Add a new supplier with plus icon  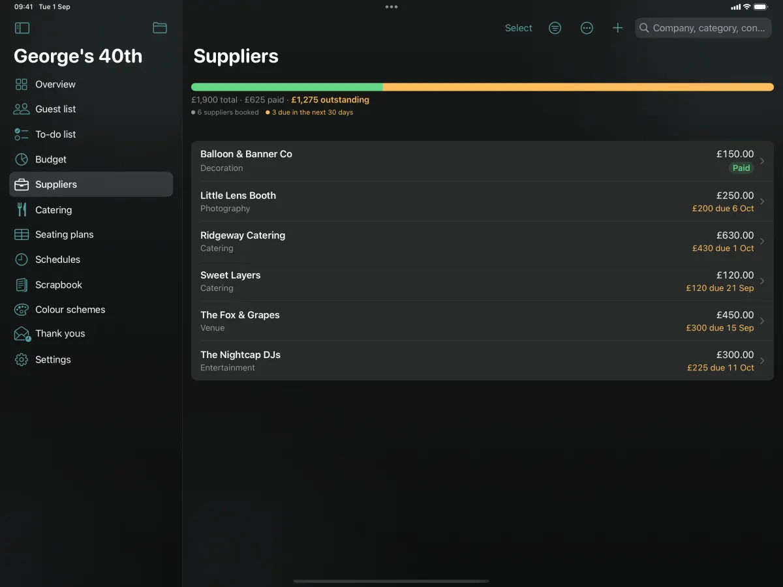(617, 28)
